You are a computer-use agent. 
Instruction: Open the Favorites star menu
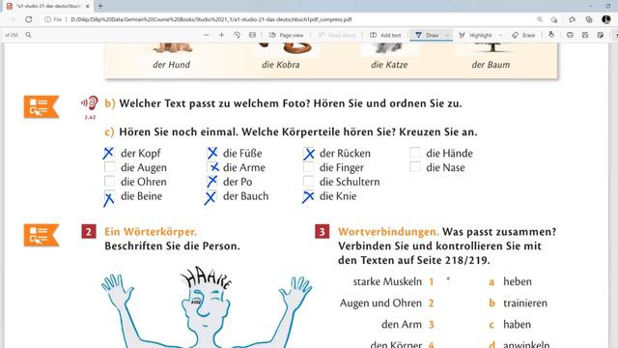pos(572,19)
